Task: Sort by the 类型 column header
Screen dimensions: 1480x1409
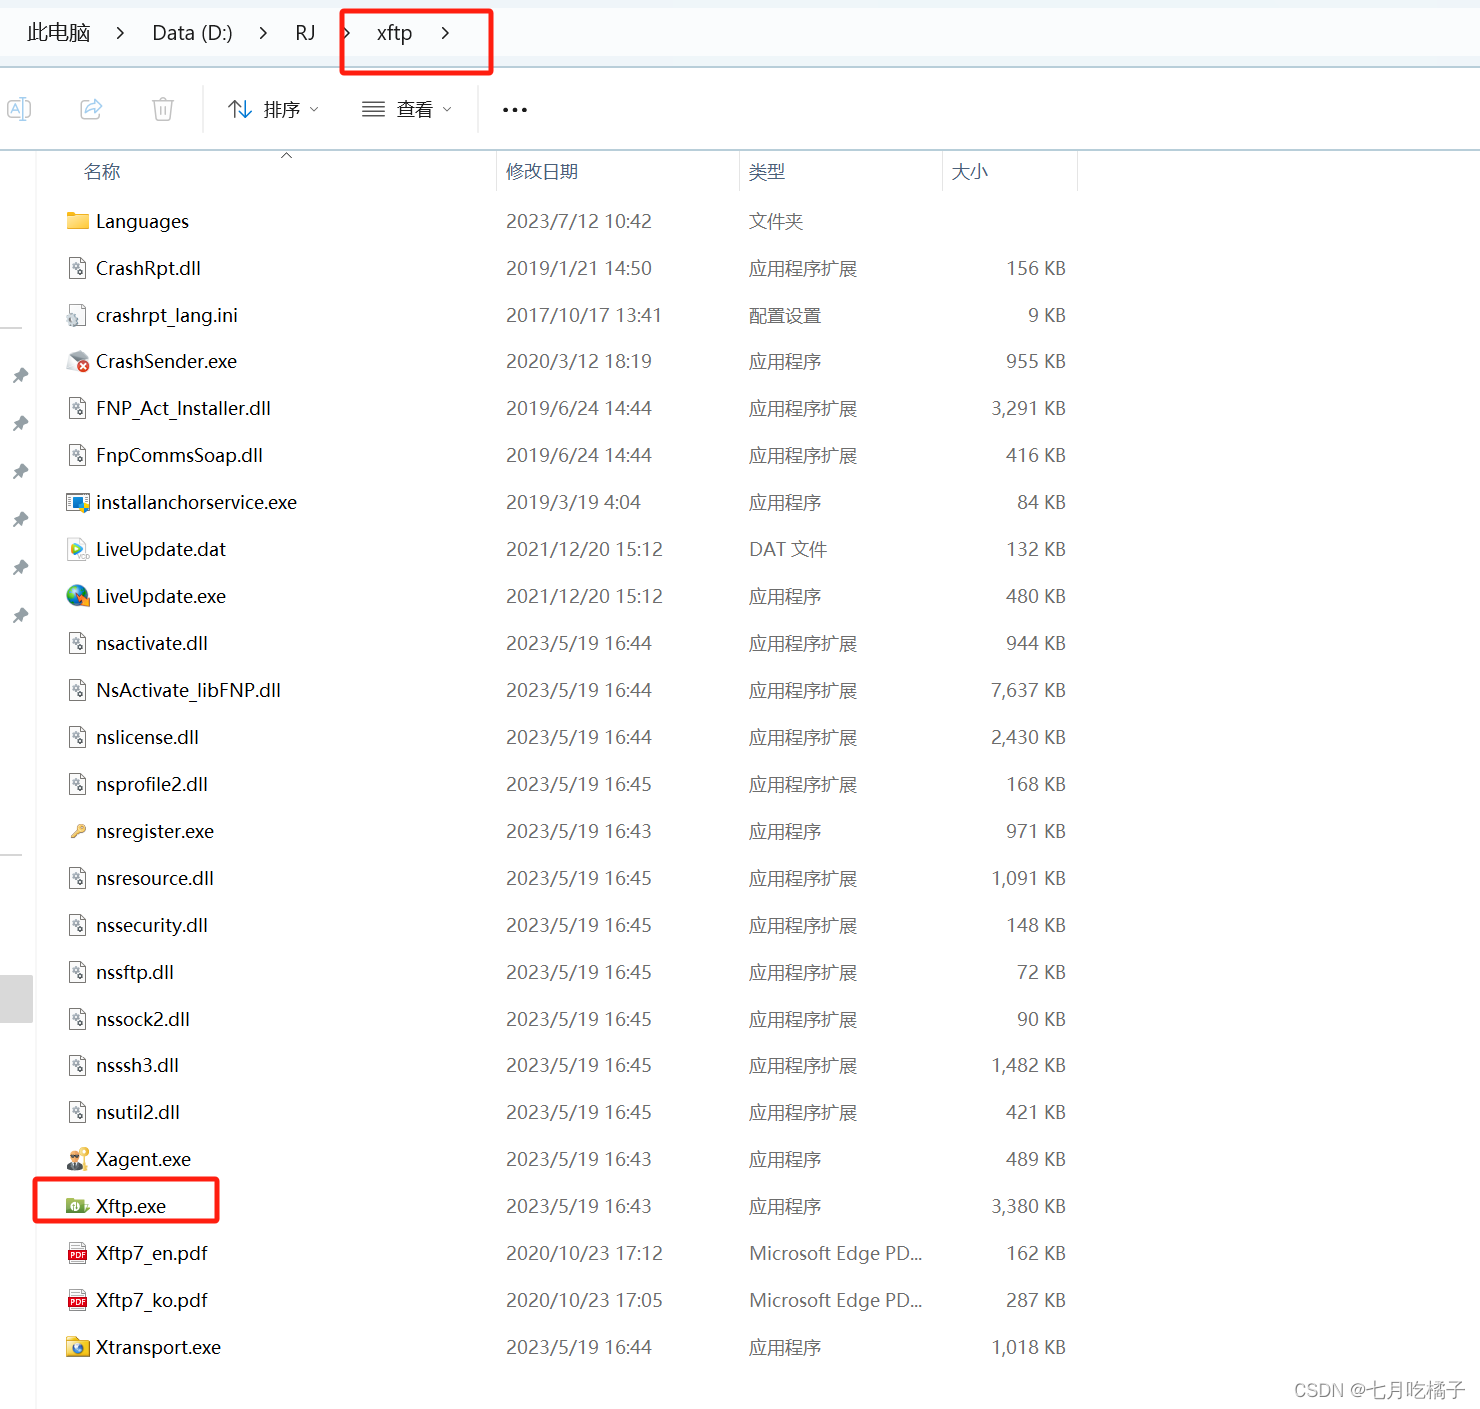Action: pos(767,172)
